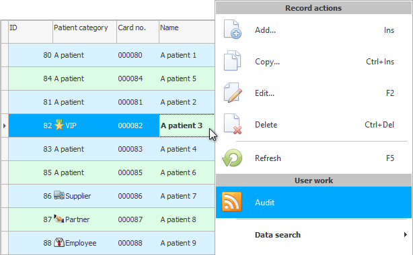Select the Copy... menu entry
The width and height of the screenshot is (413, 255).
(x=313, y=62)
